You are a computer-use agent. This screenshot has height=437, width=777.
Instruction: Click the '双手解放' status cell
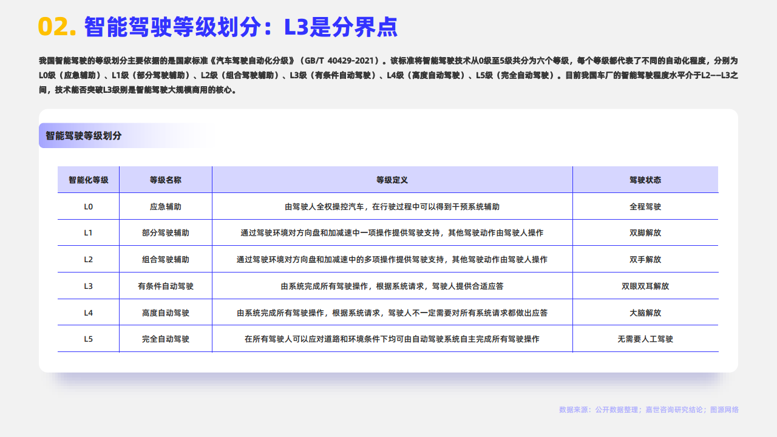645,260
